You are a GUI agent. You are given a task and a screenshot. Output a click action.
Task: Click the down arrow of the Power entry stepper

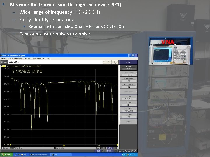104,63
